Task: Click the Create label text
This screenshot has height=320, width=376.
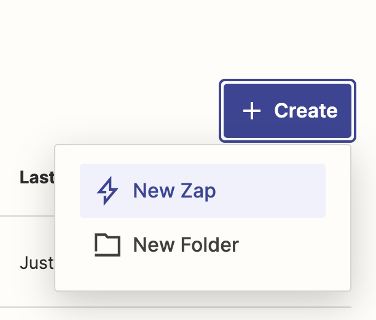Action: [306, 111]
